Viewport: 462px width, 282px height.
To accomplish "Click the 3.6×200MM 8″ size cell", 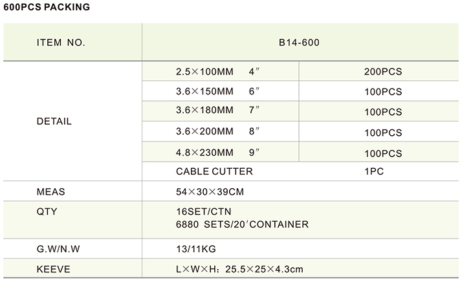I will point(217,132).
